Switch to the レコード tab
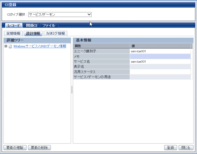Screen dimensions: 197x154 pos(13,25)
